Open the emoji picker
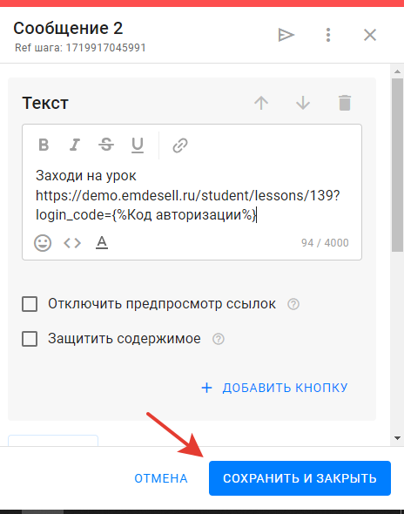Image resolution: width=404 pixels, height=514 pixels. tap(43, 243)
